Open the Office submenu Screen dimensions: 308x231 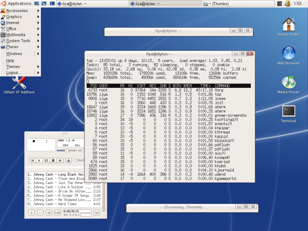(20, 28)
